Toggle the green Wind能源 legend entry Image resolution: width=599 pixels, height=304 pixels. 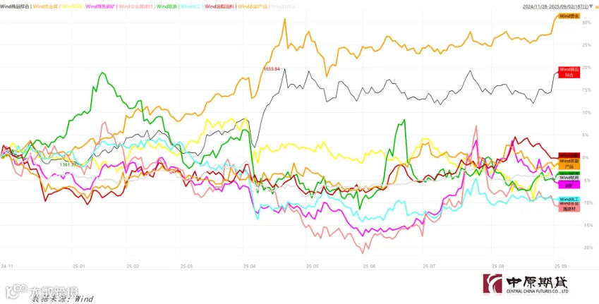(167, 6)
